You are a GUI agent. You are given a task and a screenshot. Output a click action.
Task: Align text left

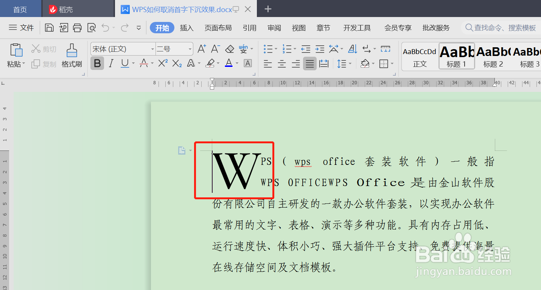268,64
